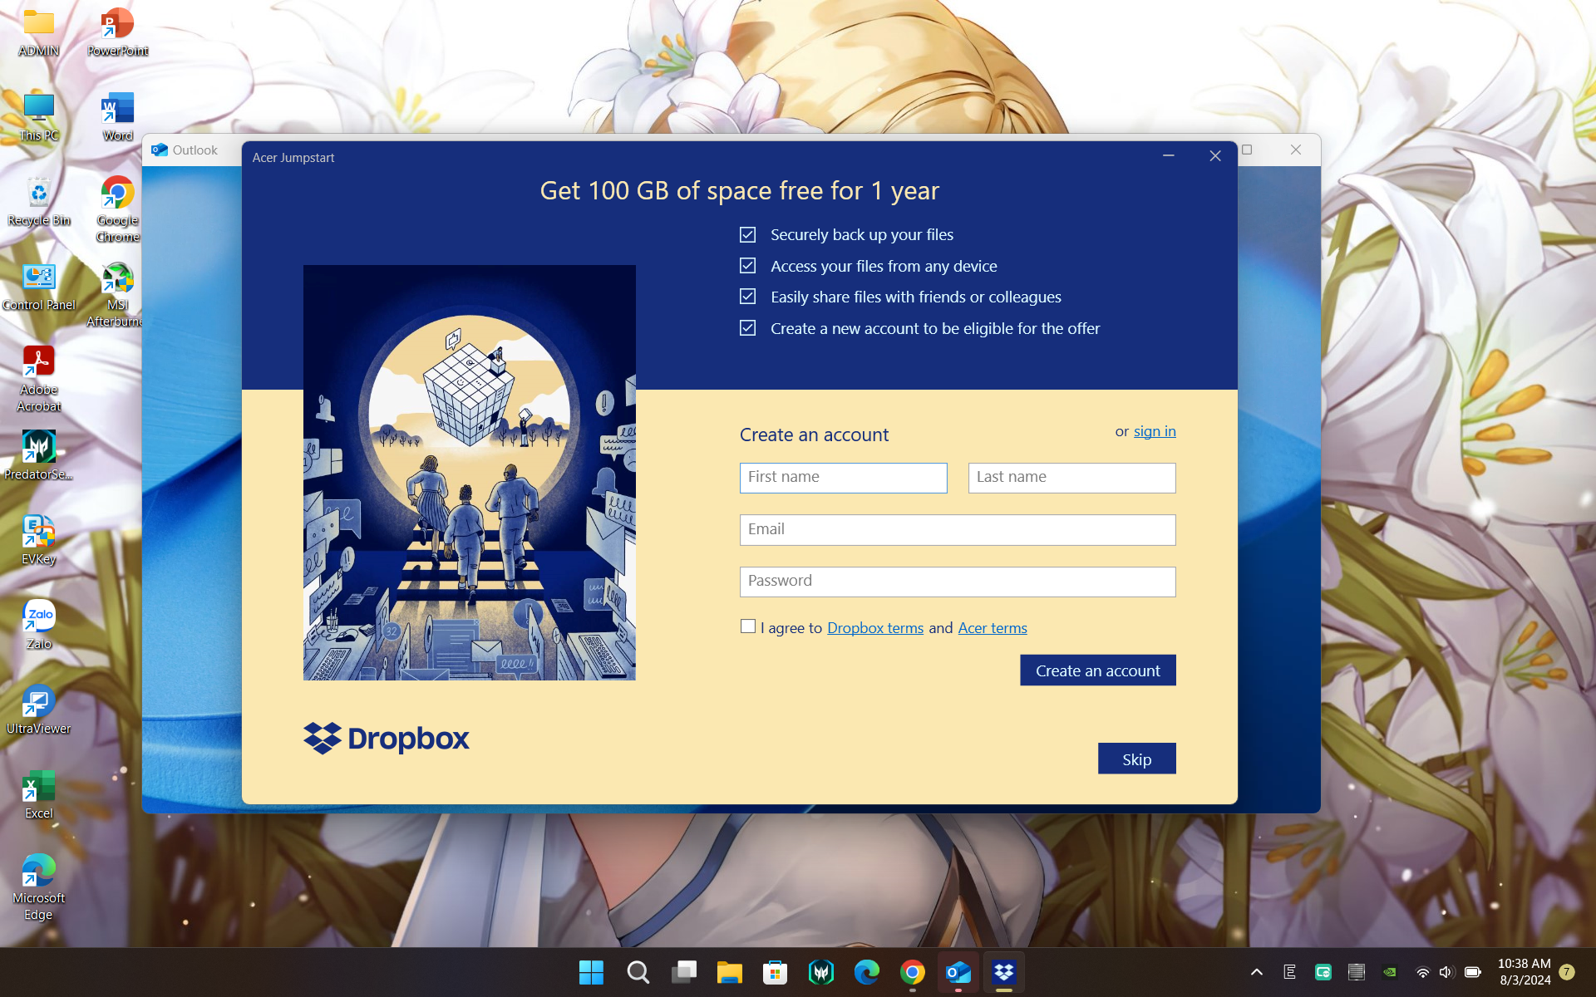Viewport: 1596px width, 997px height.
Task: Focus the First name field
Action: point(843,478)
